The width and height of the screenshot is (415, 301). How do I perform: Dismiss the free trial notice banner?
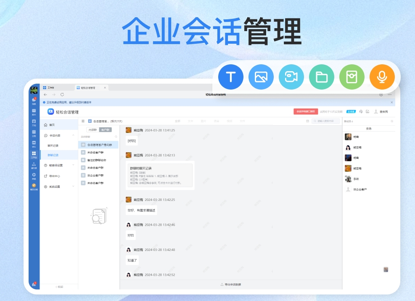[x=392, y=102]
